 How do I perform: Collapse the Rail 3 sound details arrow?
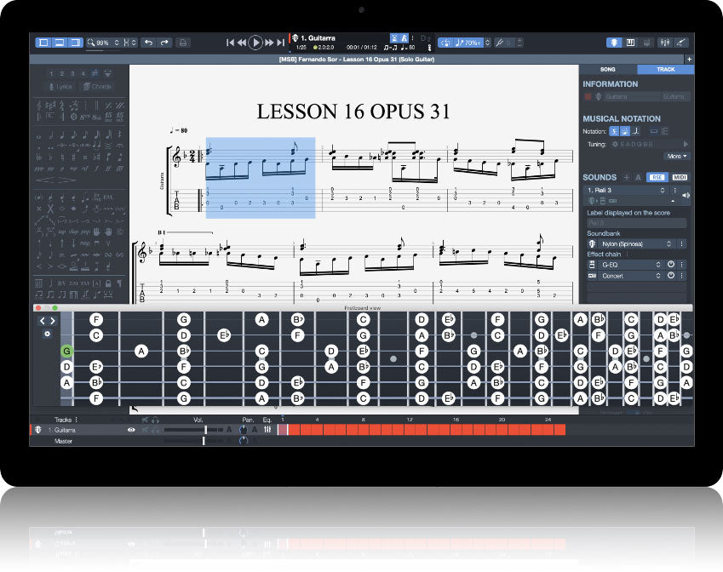click(x=673, y=201)
